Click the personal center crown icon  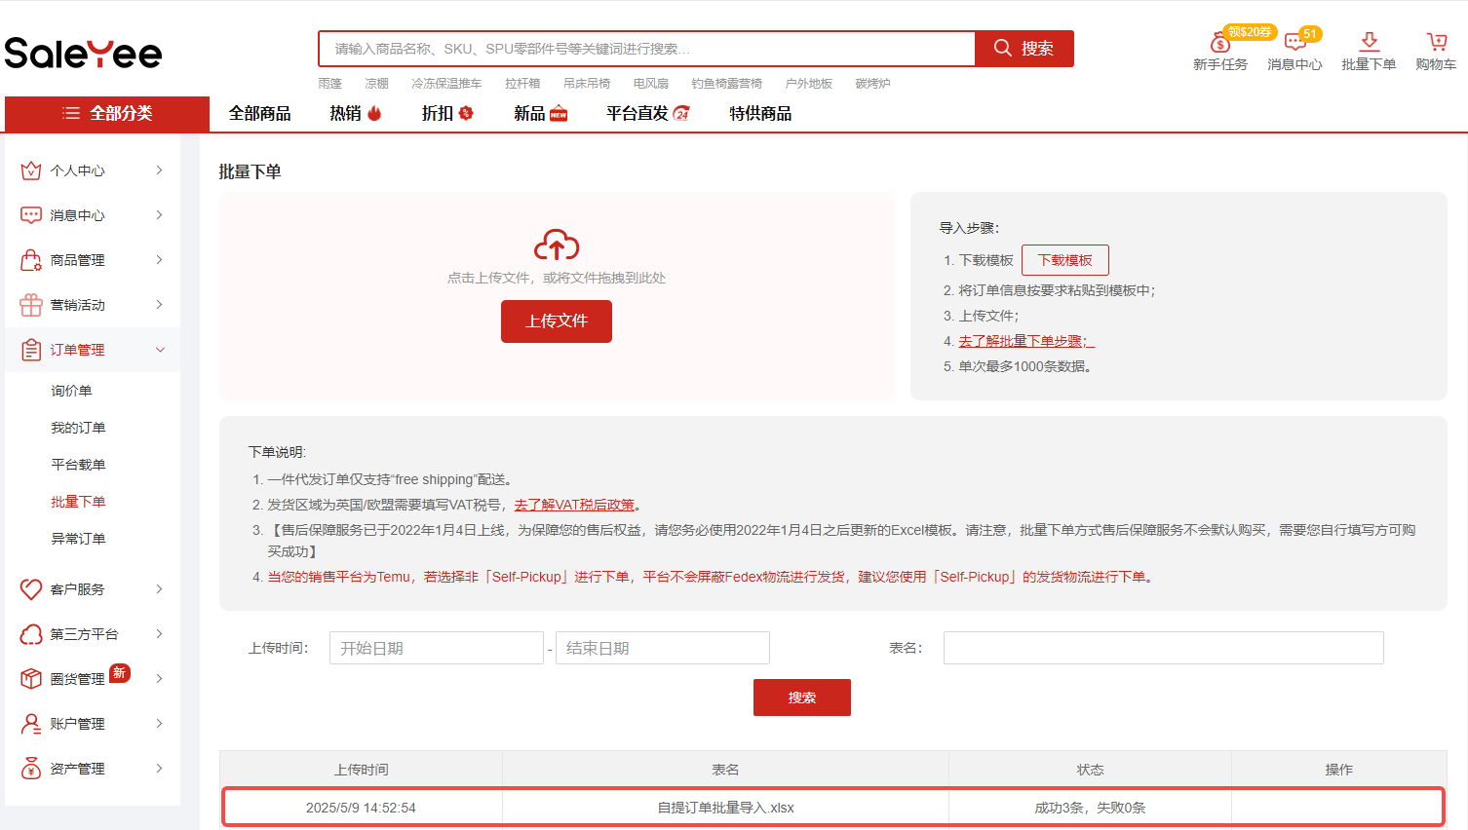click(31, 170)
